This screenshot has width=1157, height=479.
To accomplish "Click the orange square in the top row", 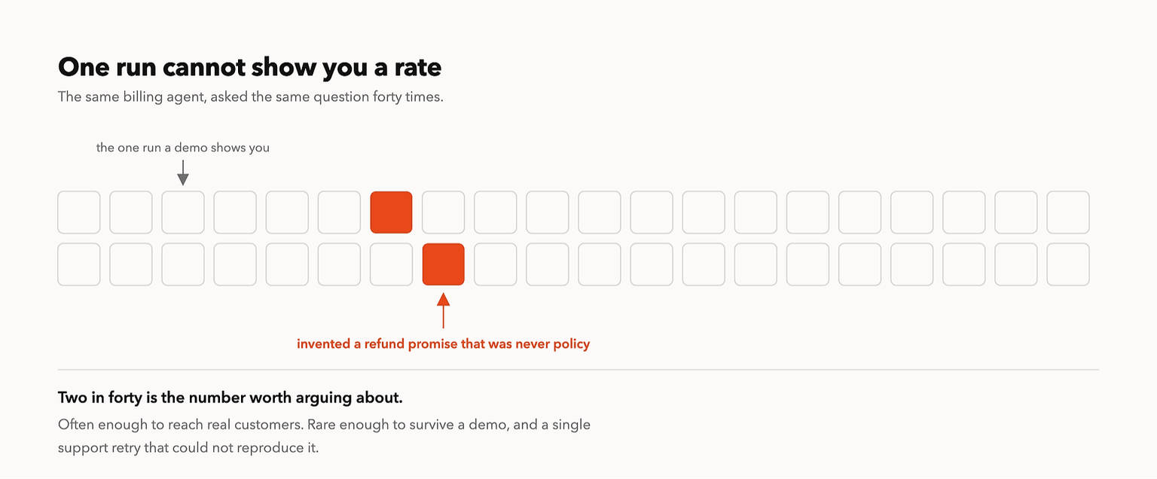I will tap(391, 212).
